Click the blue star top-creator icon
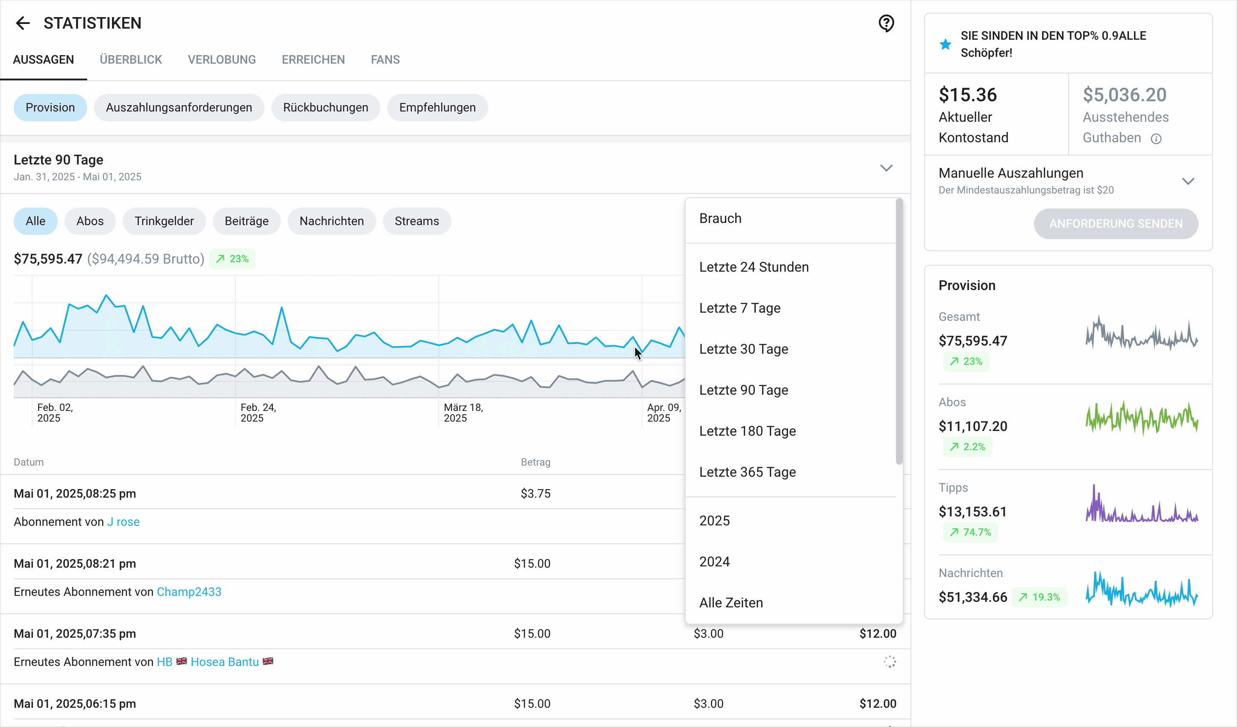This screenshot has width=1237, height=727. click(945, 45)
